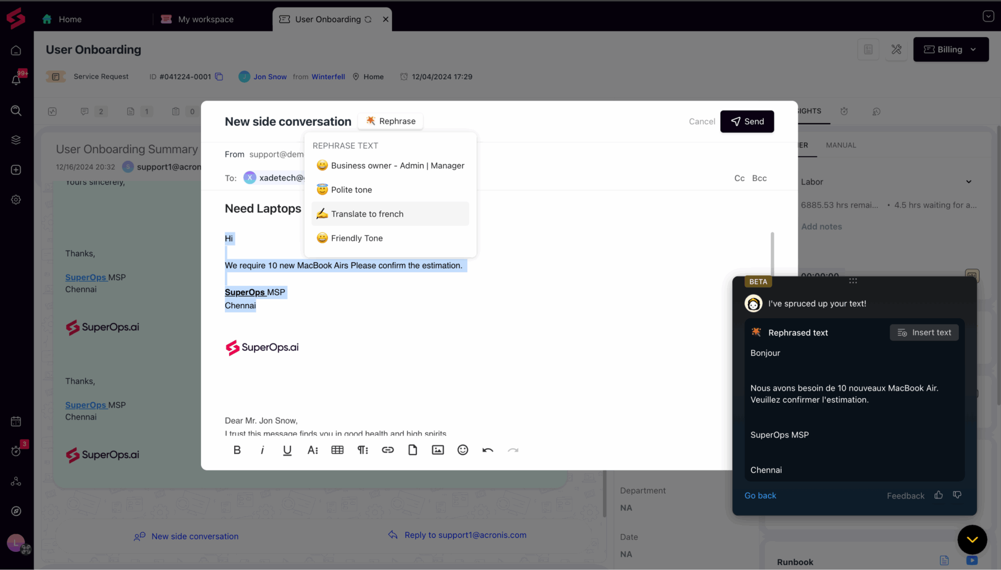This screenshot has height=570, width=1001.
Task: Switch to My workspace tab
Action: (x=197, y=19)
